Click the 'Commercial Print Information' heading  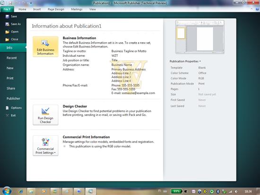point(86,137)
